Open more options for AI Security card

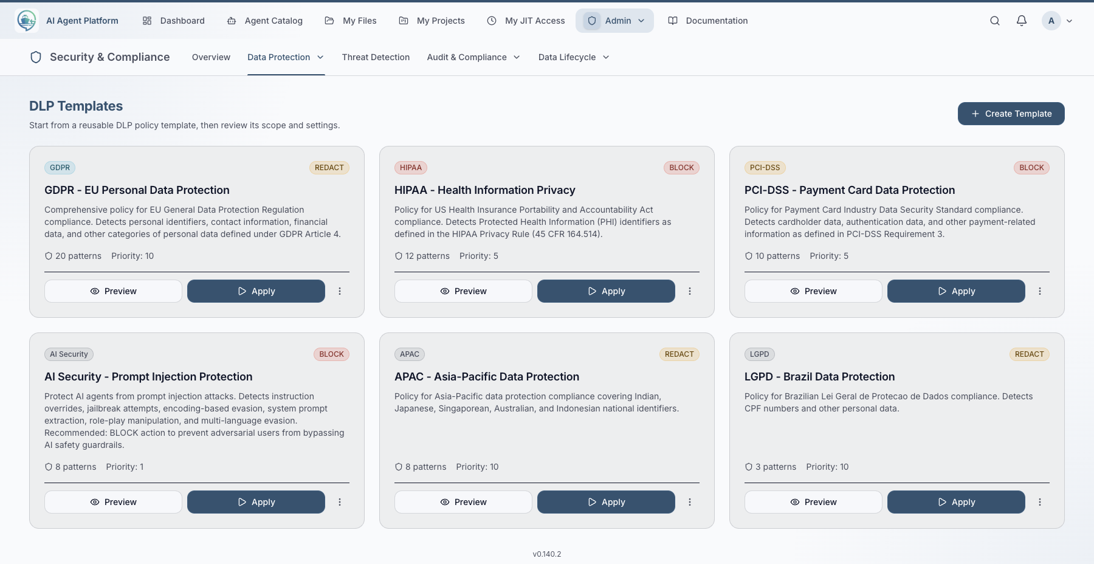click(340, 502)
